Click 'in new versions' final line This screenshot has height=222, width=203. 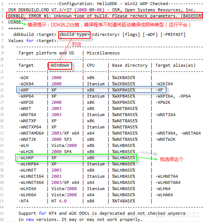pyautogui.click(x=80, y=219)
